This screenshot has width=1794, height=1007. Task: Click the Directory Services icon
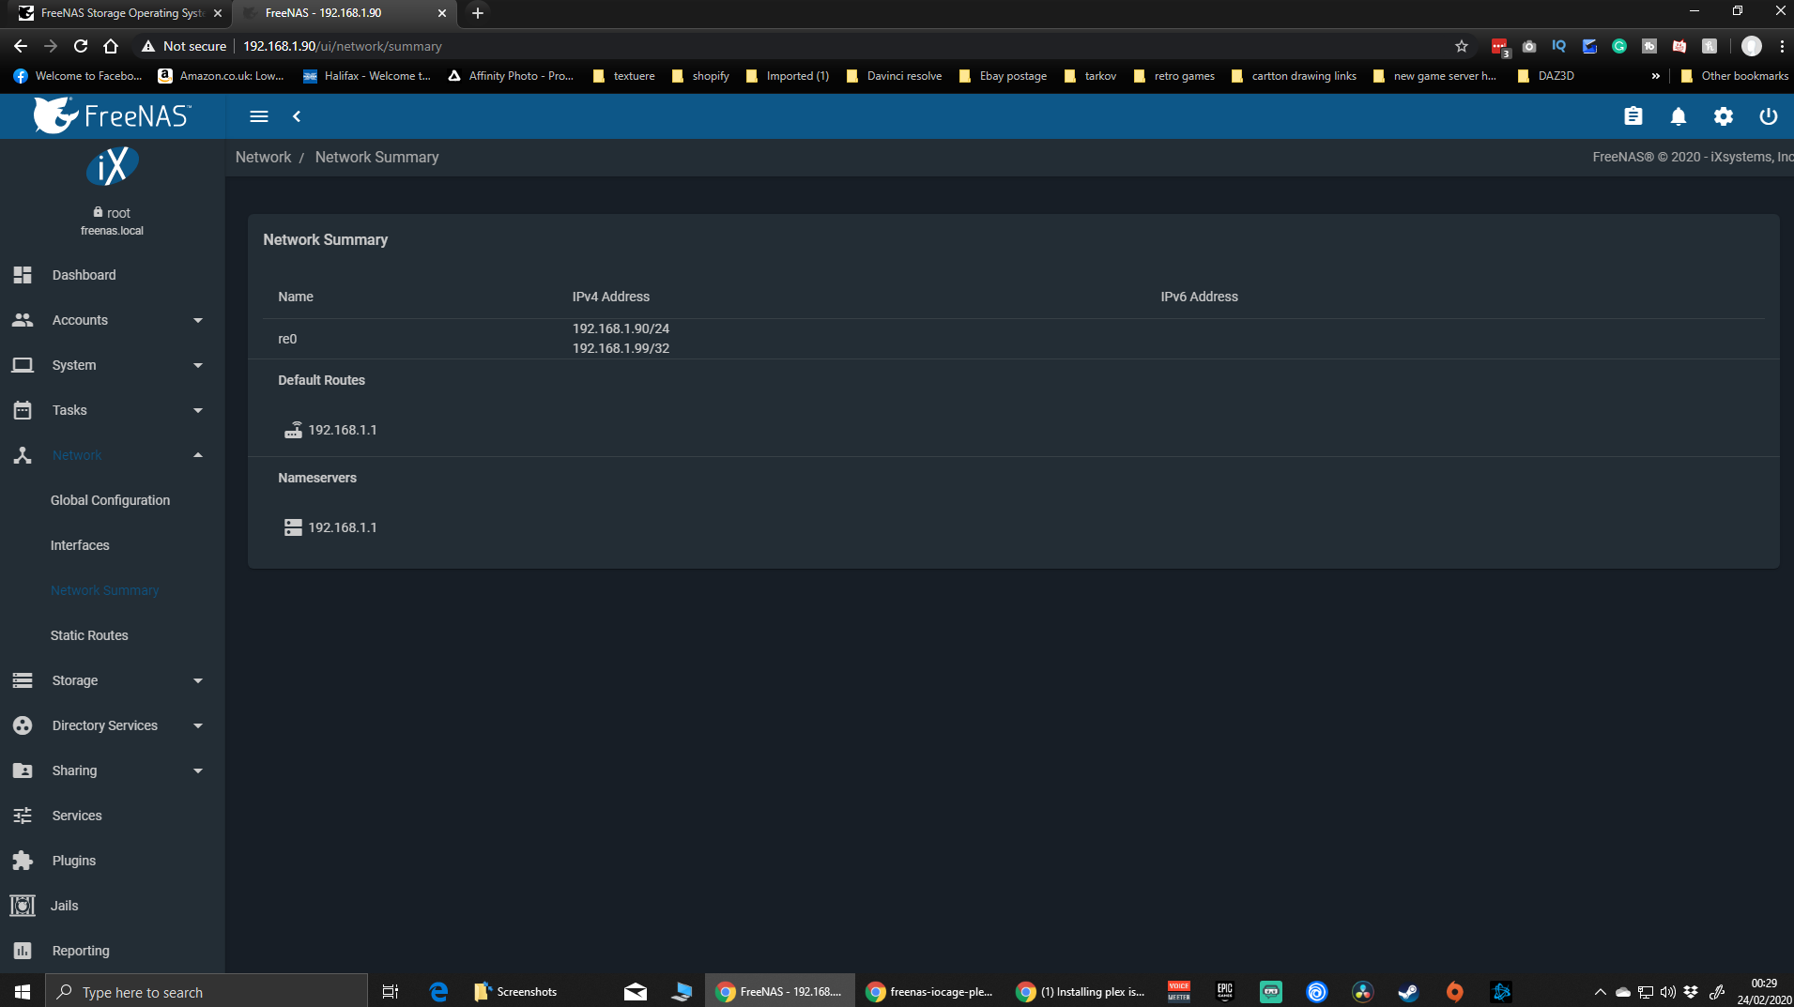pyautogui.click(x=23, y=725)
